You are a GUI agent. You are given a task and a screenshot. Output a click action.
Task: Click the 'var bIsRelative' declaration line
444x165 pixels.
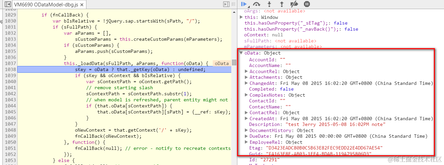pyautogui.click(x=127, y=21)
